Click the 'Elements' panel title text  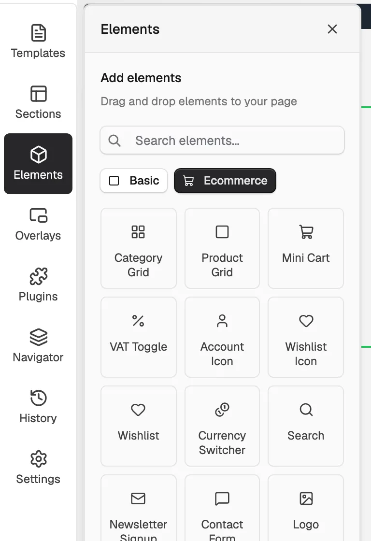(130, 29)
